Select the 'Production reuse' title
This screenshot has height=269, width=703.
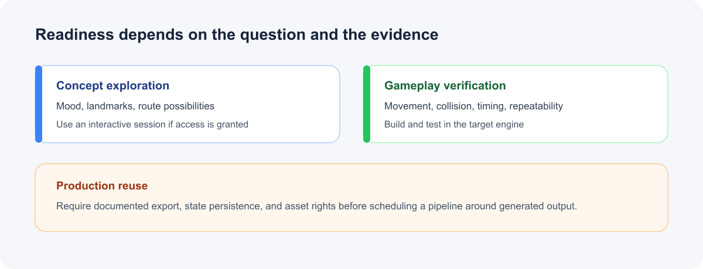pos(102,185)
